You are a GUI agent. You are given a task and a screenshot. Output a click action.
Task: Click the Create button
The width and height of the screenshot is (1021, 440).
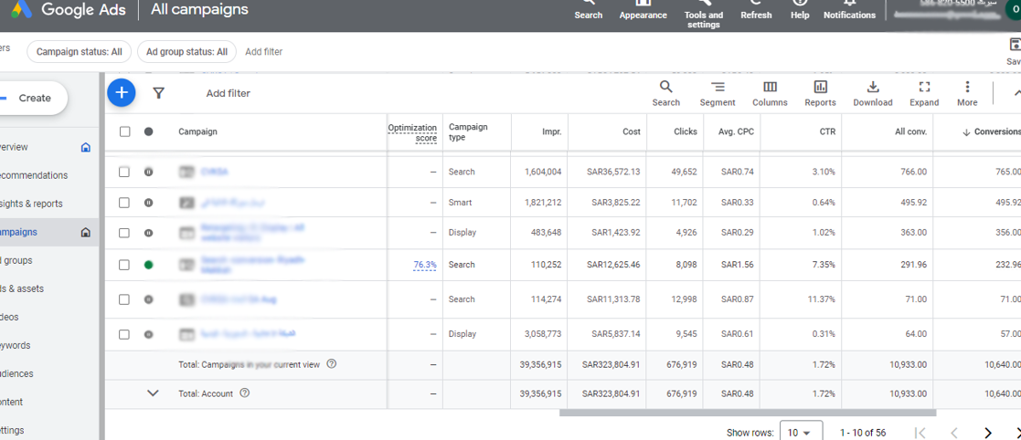coord(33,98)
